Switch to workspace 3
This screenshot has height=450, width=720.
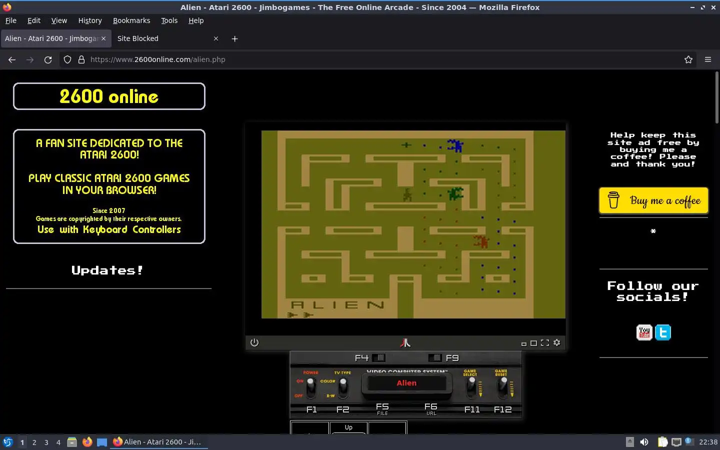coord(46,442)
